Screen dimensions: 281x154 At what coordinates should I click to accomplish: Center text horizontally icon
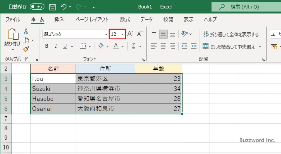(163, 46)
